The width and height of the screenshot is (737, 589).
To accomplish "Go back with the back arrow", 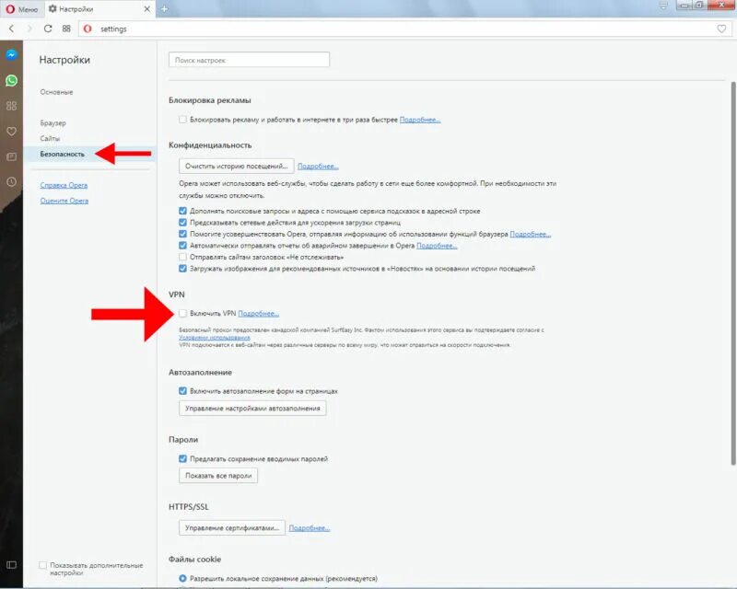I will coord(12,29).
